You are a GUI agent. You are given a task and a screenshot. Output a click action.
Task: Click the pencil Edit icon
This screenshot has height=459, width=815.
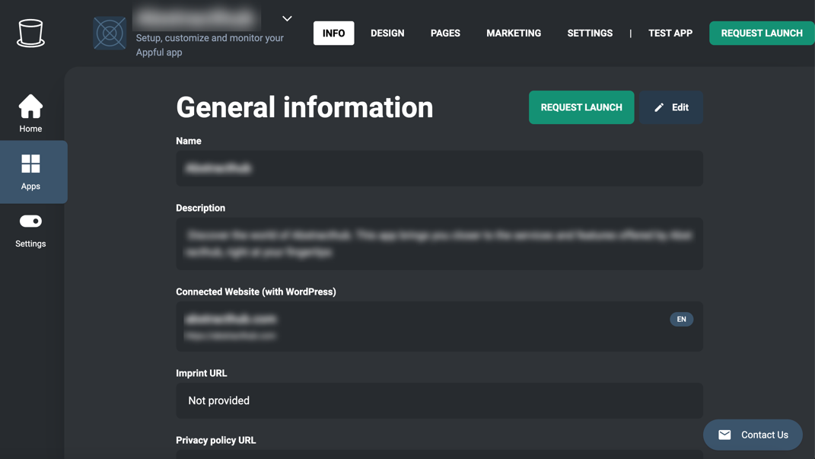[659, 107]
